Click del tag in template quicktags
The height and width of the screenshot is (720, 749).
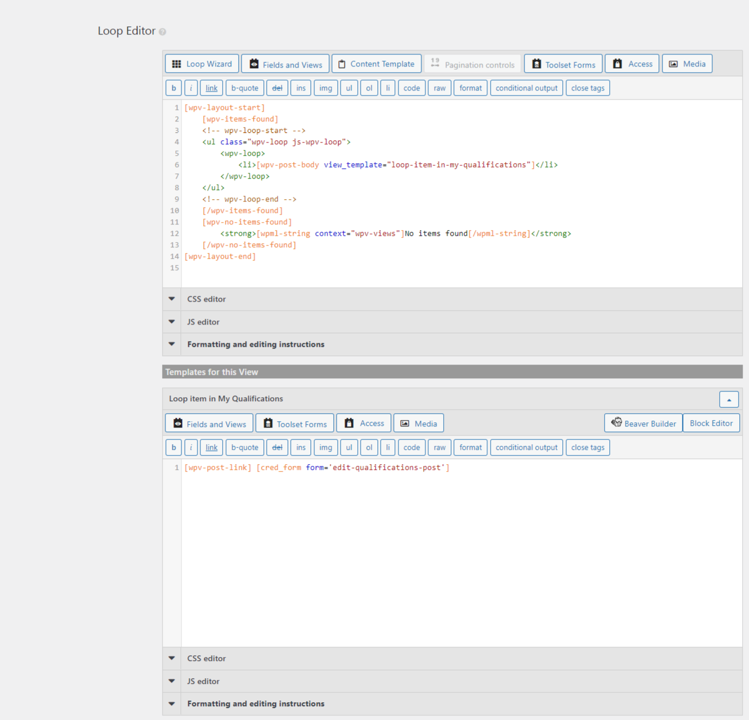pos(277,448)
